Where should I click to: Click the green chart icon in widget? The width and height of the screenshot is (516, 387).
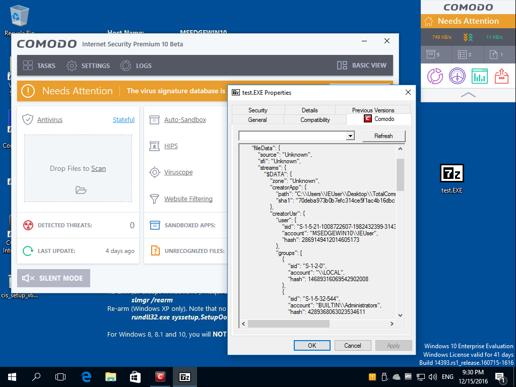[x=480, y=76]
